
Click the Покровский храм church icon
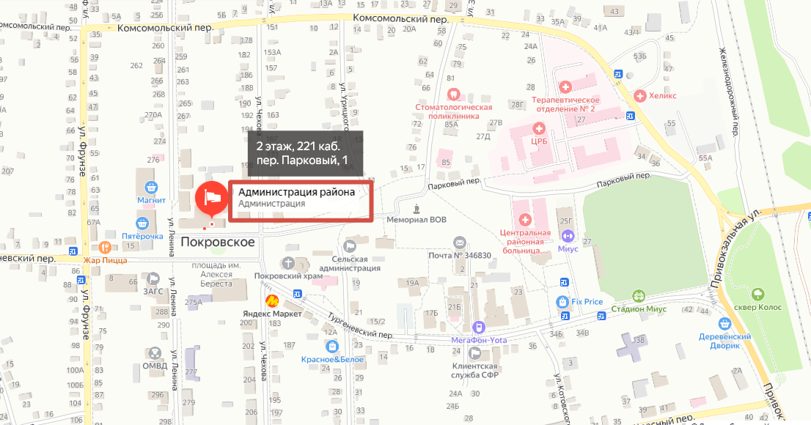[x=288, y=263]
